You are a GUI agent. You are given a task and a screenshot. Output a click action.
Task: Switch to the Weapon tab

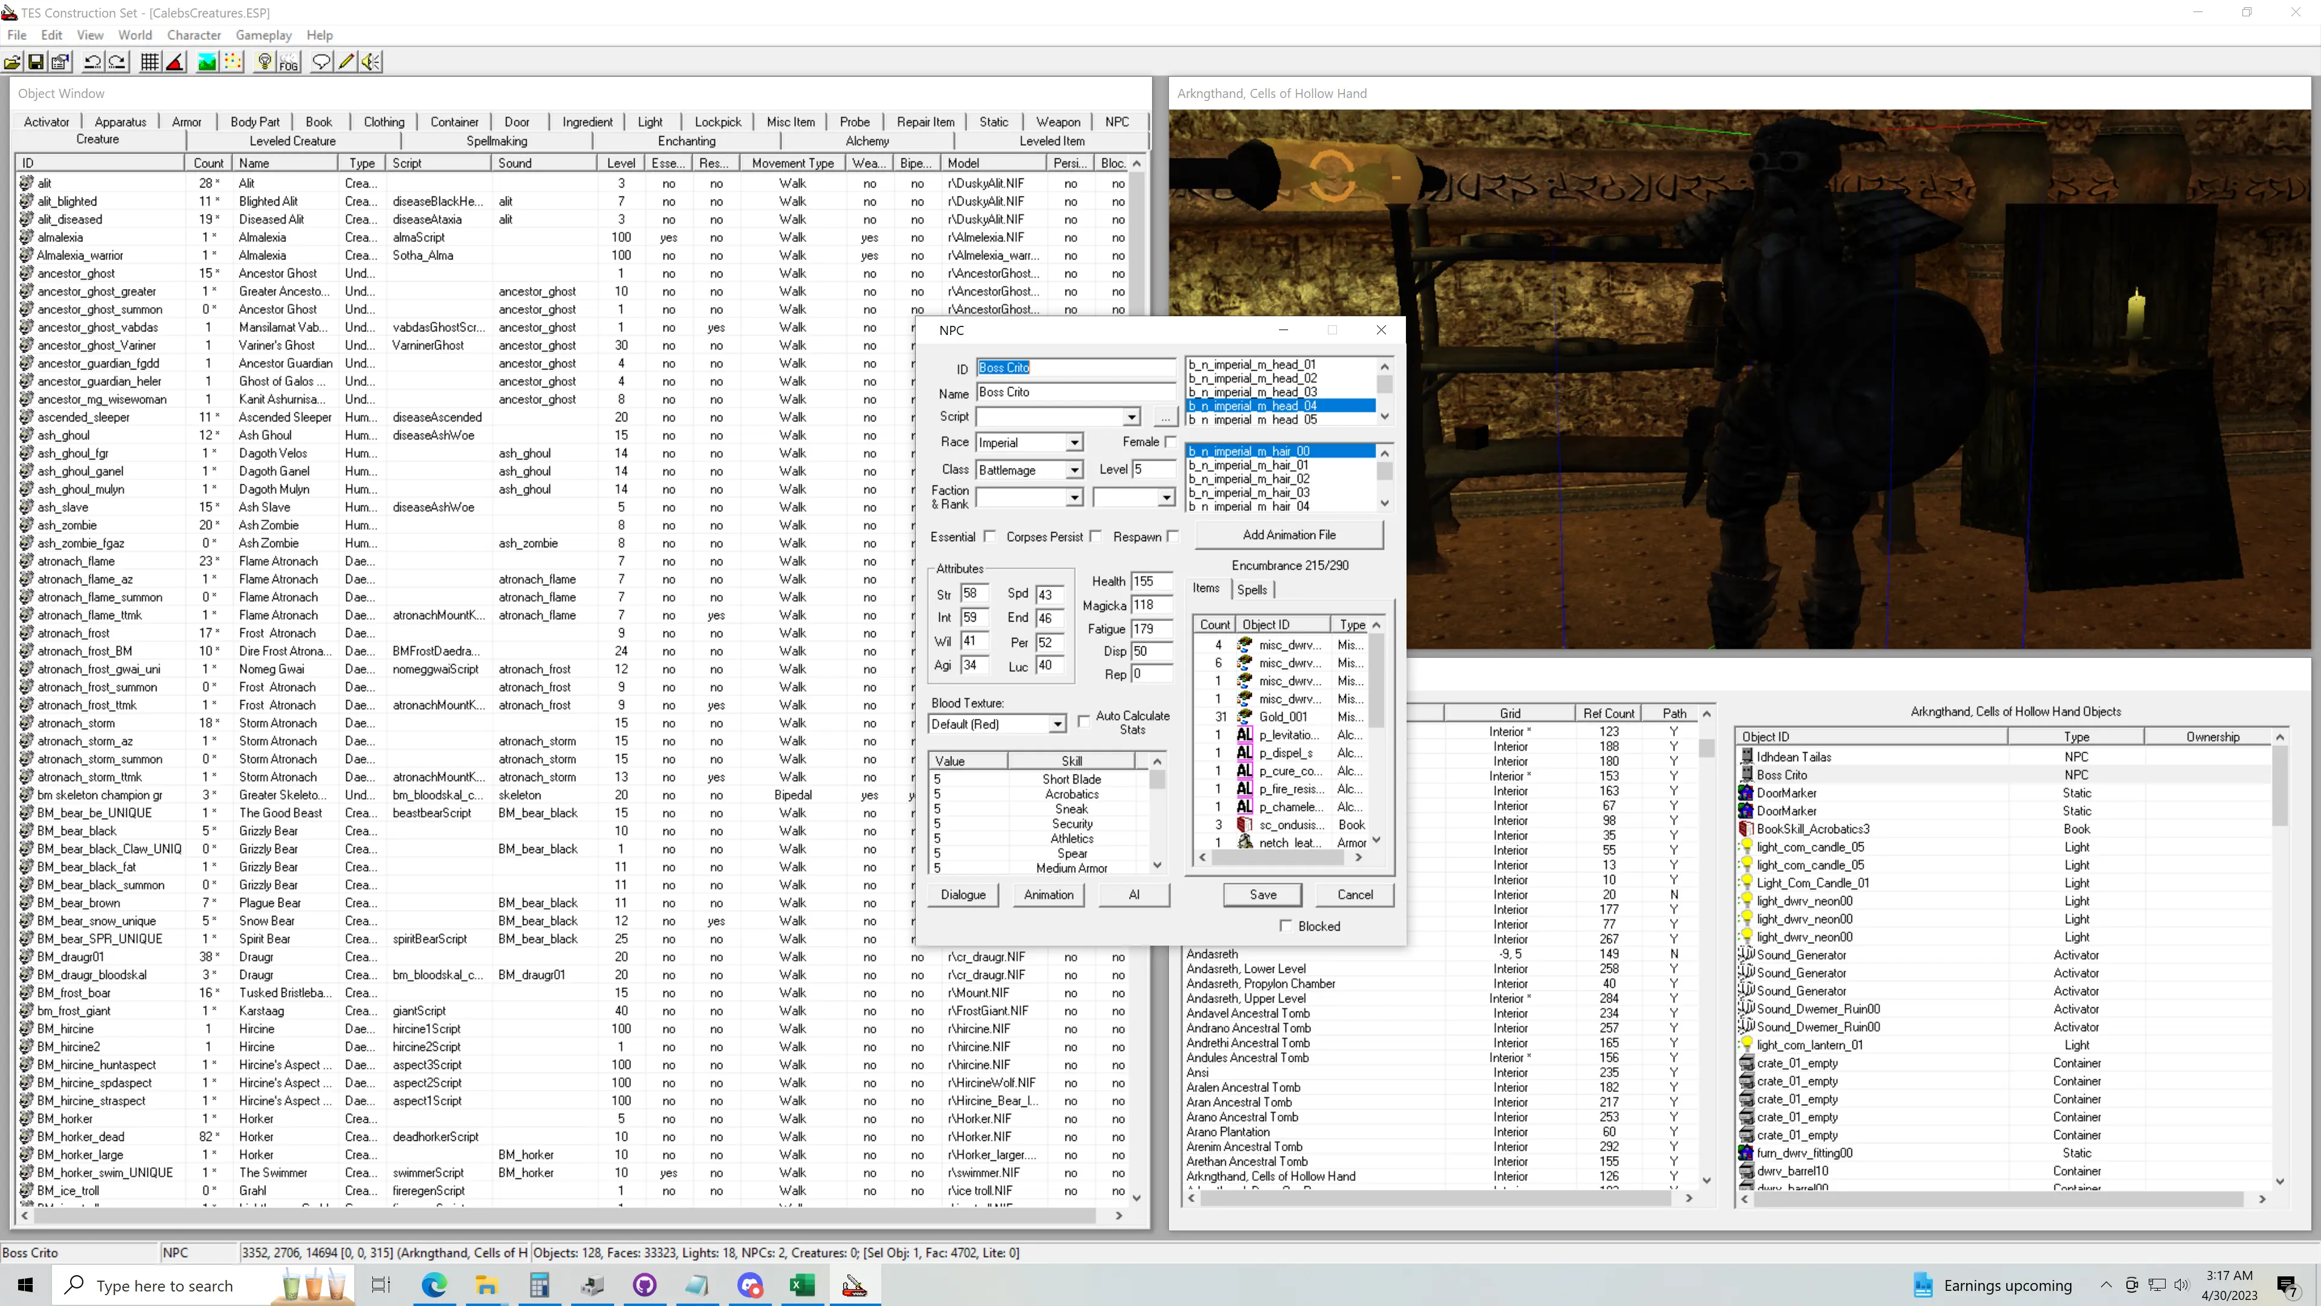tap(1058, 122)
